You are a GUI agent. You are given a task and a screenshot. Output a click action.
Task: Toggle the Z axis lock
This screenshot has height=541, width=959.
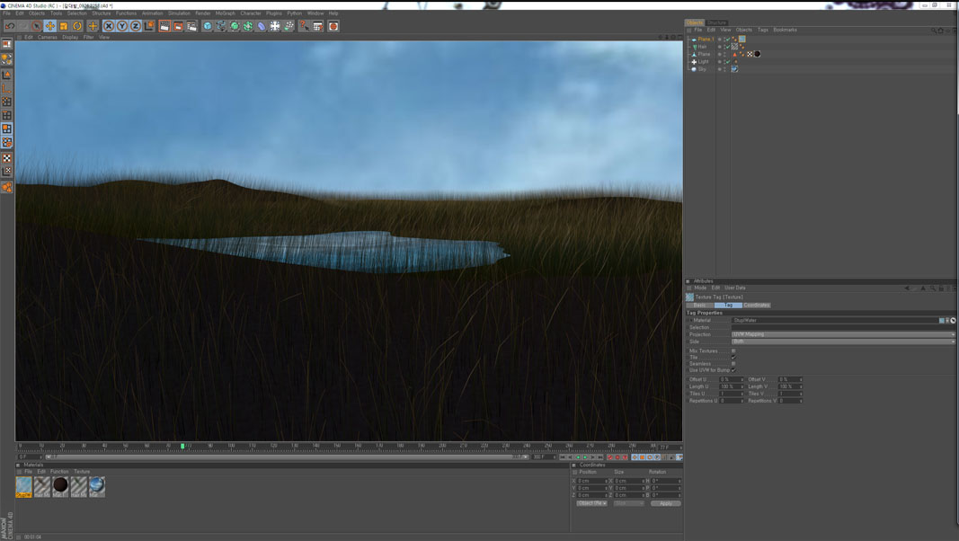coord(135,26)
